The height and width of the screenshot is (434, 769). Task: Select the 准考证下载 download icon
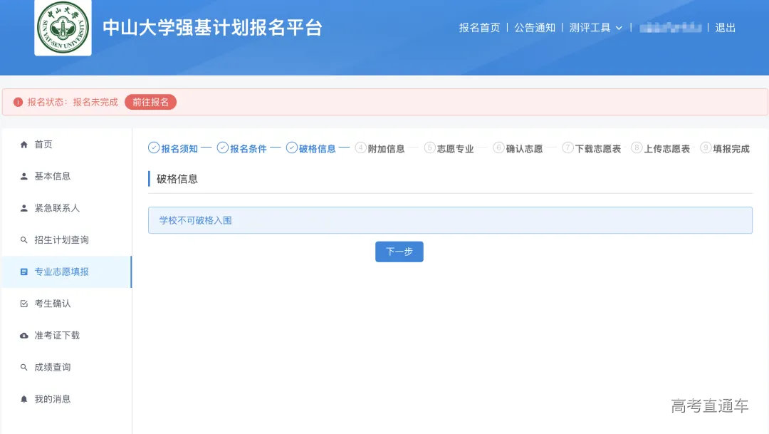point(24,335)
